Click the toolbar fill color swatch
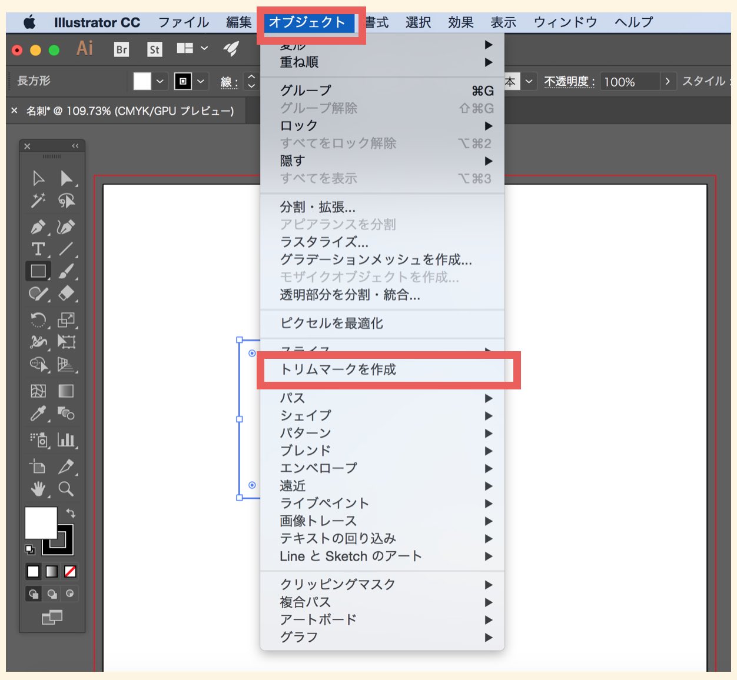The width and height of the screenshot is (737, 680). (x=41, y=522)
